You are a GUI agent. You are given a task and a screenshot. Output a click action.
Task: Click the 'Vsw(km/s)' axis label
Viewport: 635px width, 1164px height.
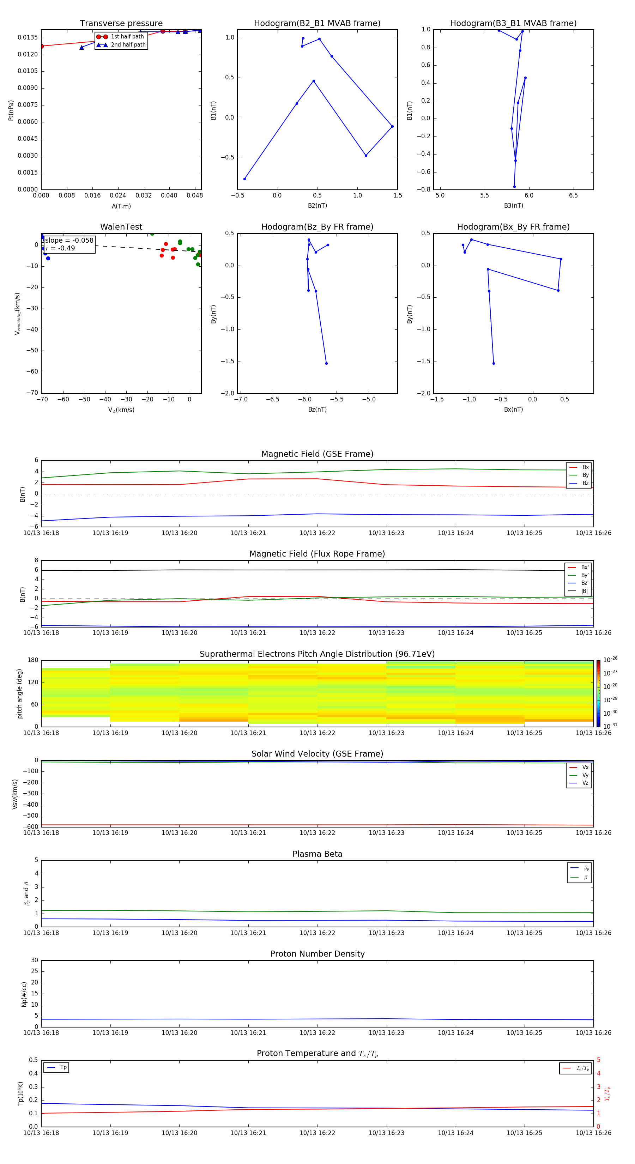(x=15, y=794)
